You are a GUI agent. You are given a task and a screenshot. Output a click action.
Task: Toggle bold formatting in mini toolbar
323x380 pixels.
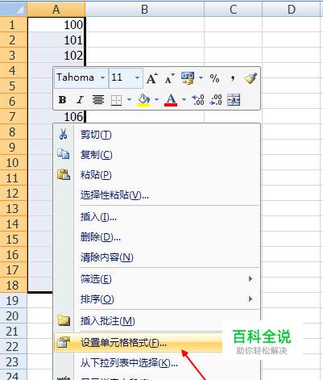point(62,100)
